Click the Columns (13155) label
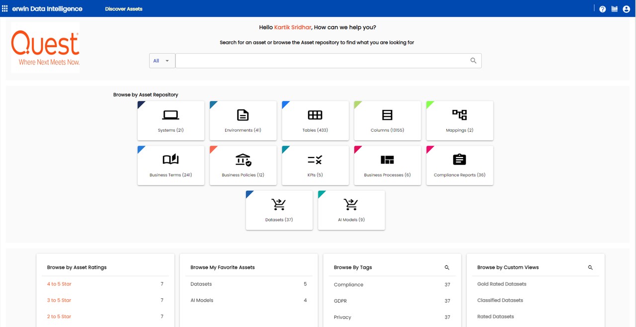 (387, 130)
